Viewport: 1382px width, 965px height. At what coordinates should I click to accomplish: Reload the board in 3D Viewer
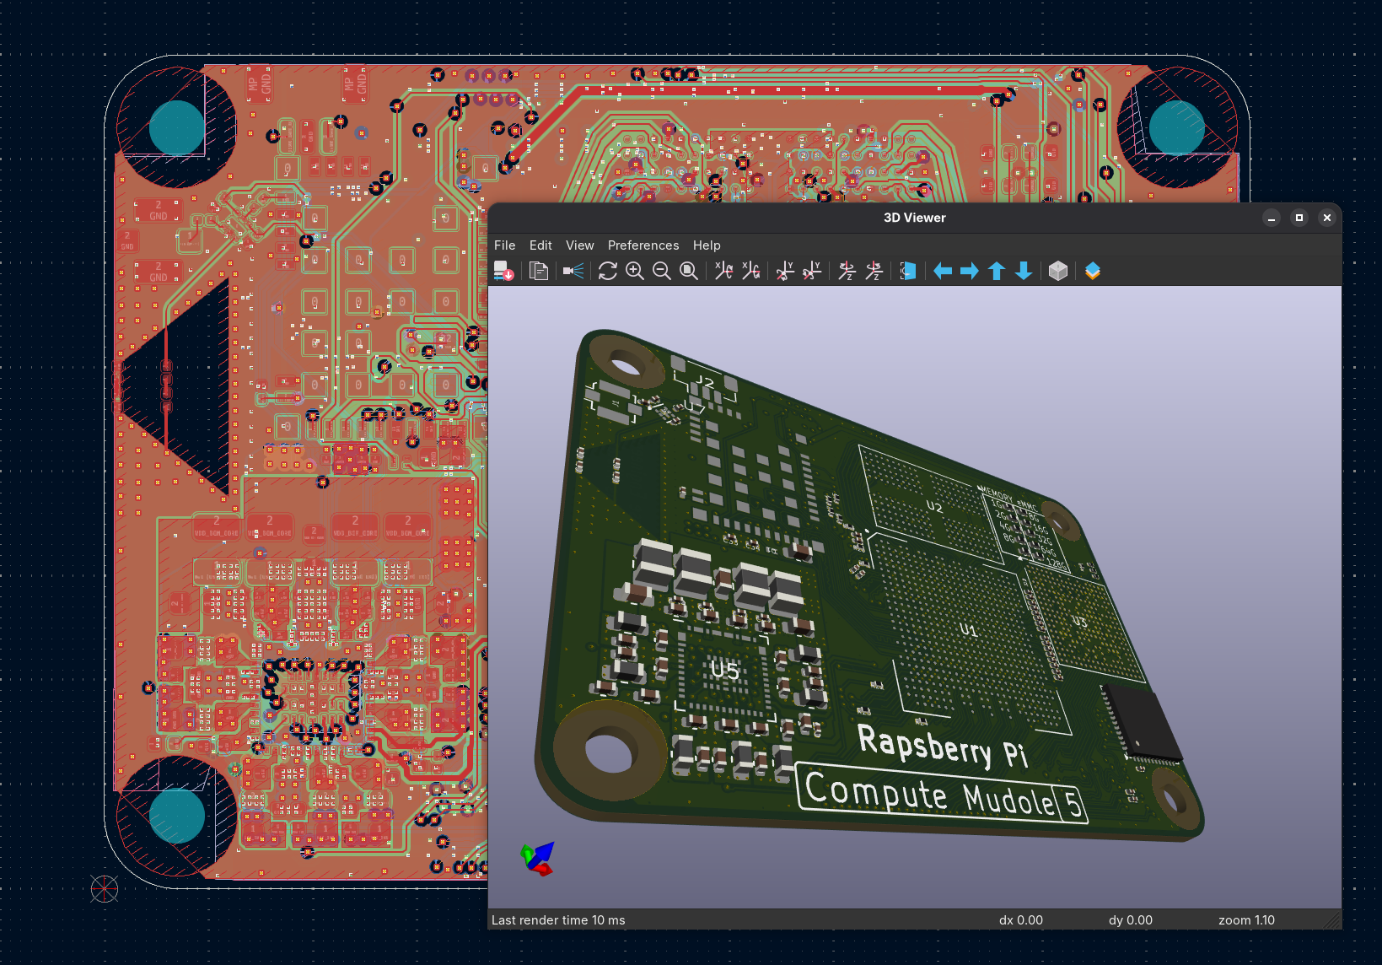(503, 271)
